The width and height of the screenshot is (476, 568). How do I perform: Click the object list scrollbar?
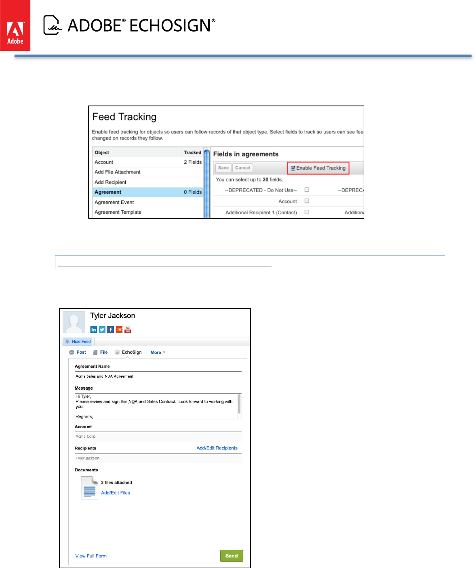click(207, 183)
